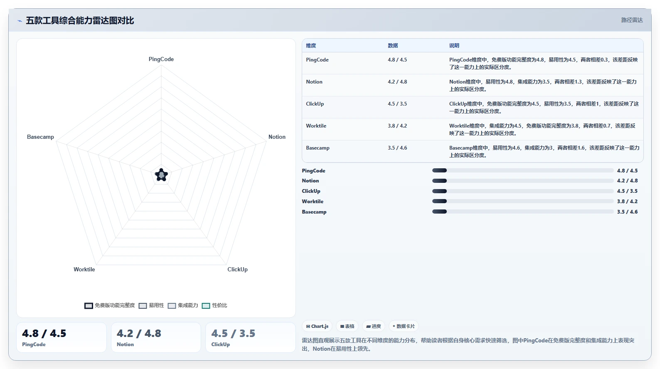The image size is (660, 369).
Task: Open the 4.8 / 4.5 PingCode data card
Action: [62, 337]
